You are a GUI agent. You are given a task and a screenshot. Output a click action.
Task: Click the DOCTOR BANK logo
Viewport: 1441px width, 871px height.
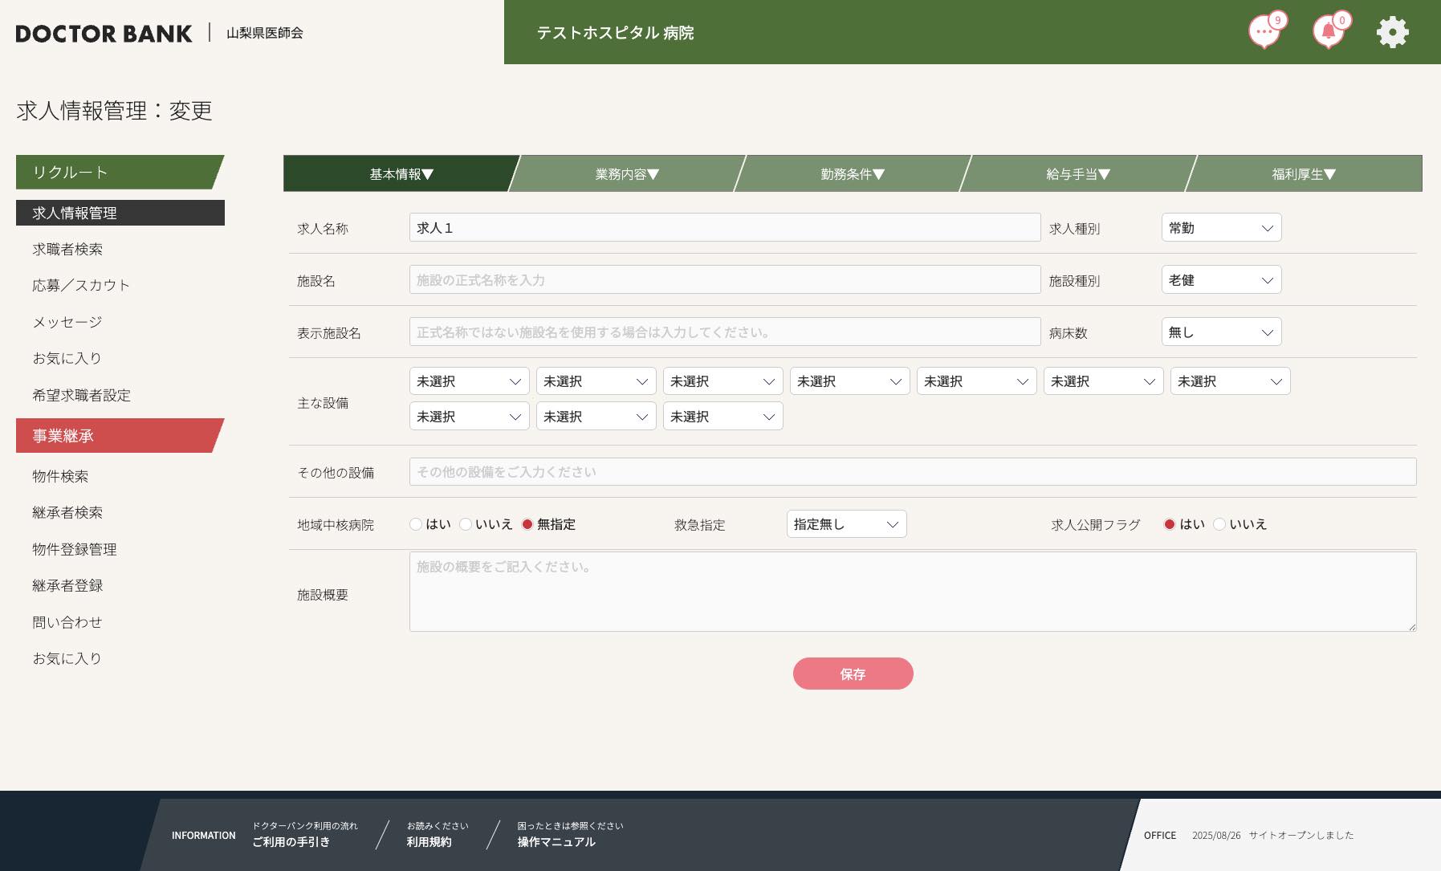tap(104, 34)
